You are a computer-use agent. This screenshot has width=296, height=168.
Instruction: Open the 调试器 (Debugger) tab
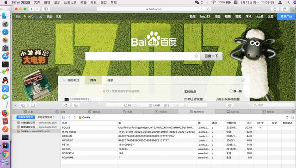pos(94,112)
